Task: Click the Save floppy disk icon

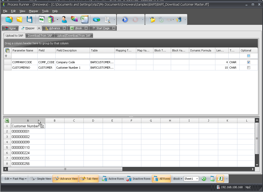Action: [x=30, y=19]
